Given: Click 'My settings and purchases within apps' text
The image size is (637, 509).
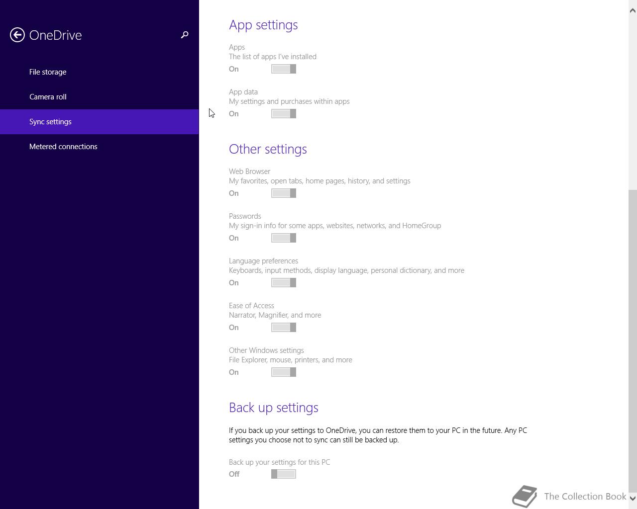Looking at the screenshot, I should (289, 101).
